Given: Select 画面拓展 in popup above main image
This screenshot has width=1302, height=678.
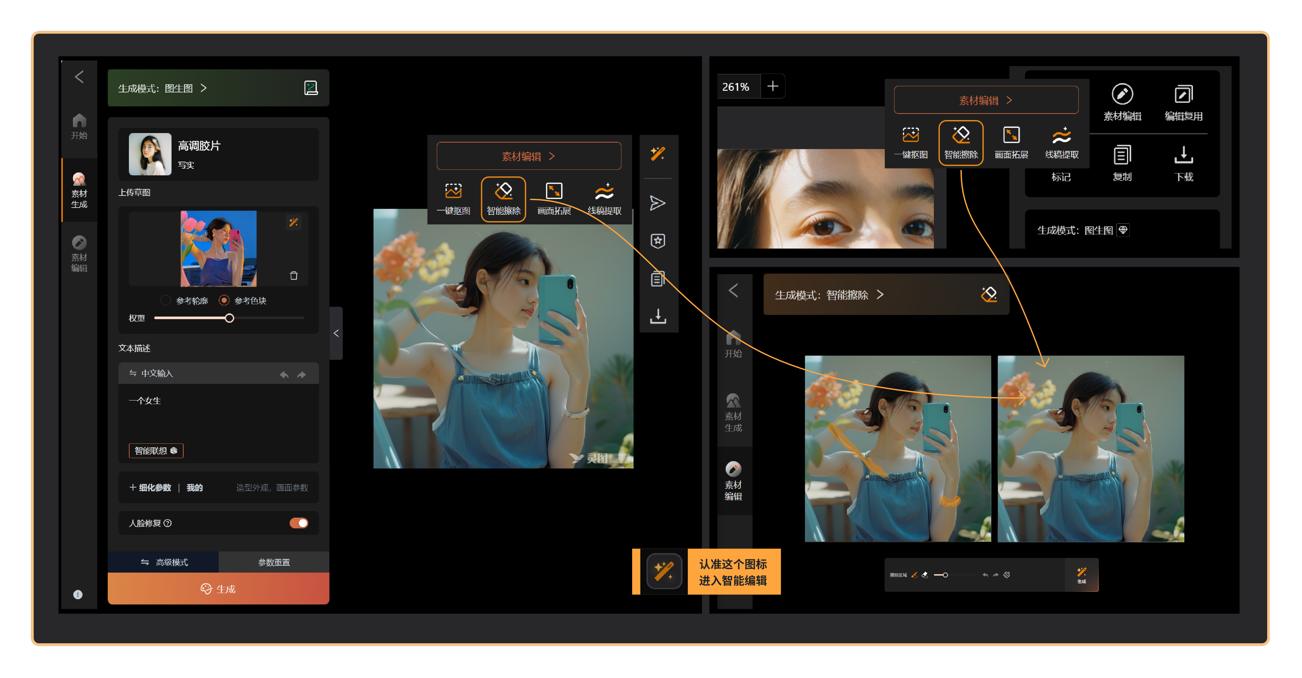Looking at the screenshot, I should (554, 199).
